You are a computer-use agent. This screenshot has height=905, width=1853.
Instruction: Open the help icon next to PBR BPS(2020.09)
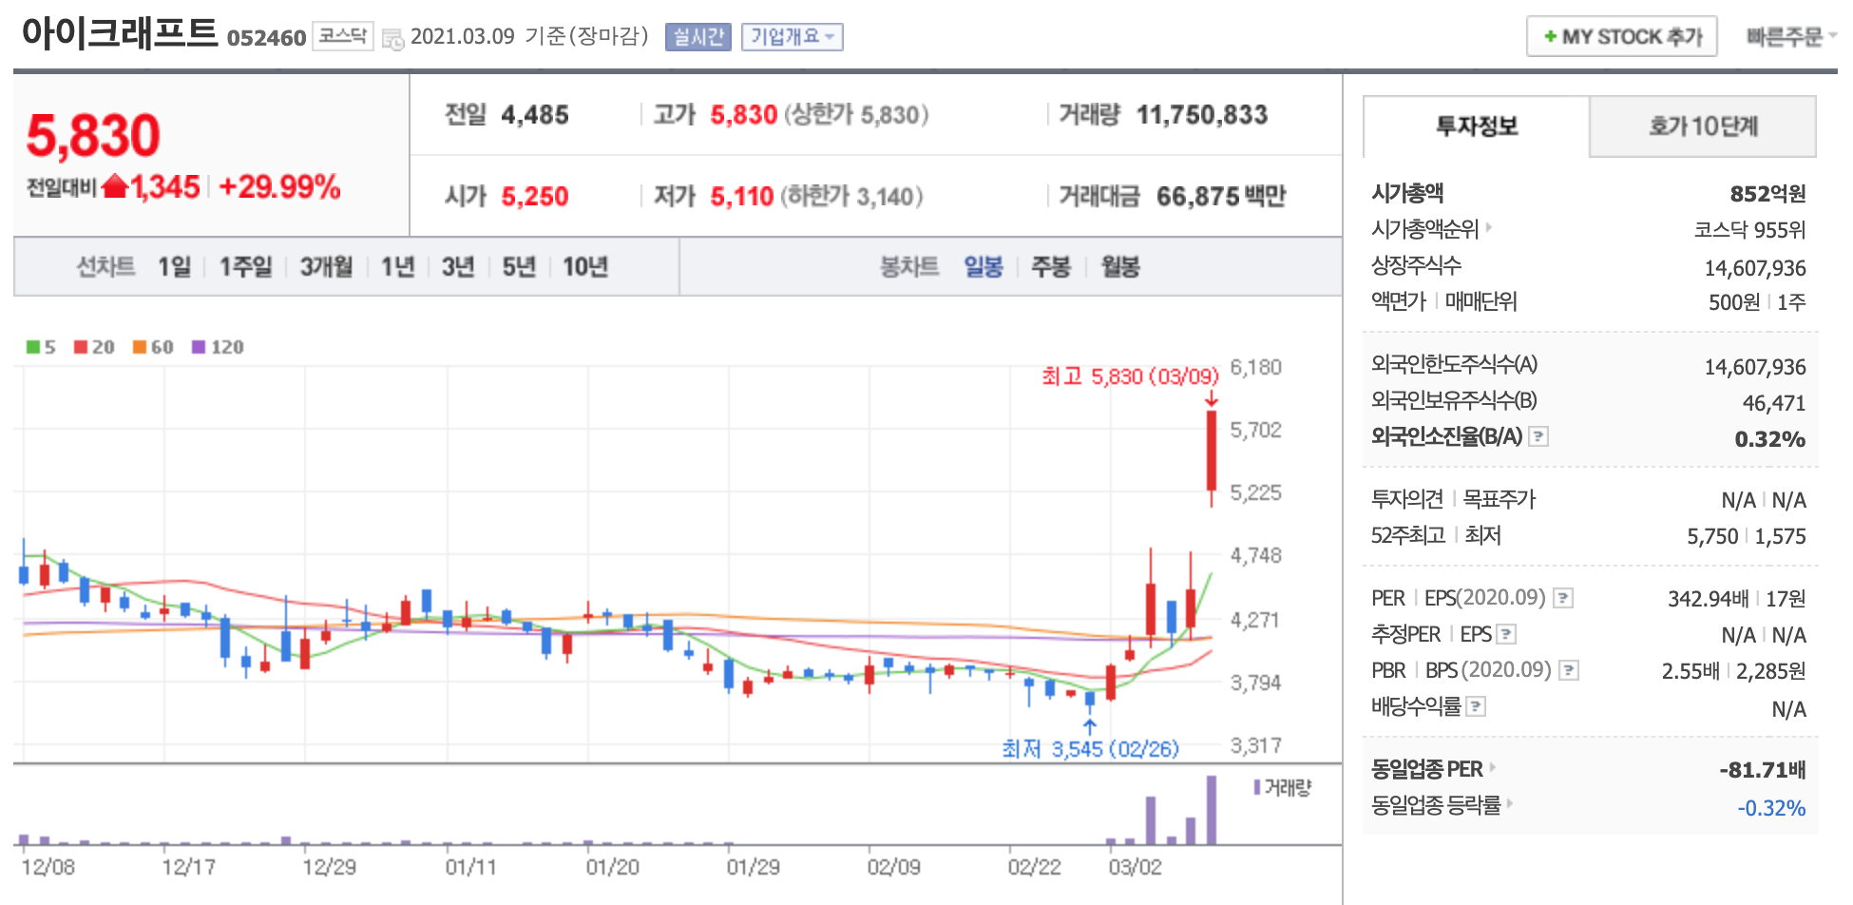pyautogui.click(x=1569, y=670)
